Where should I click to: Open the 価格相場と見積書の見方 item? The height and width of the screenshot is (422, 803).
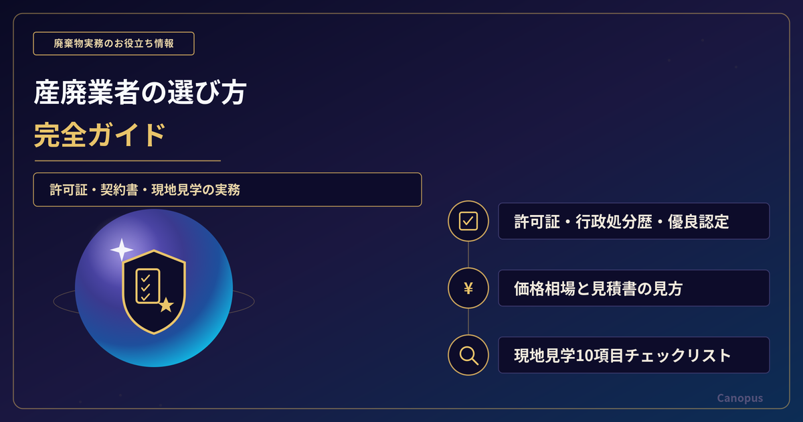(x=634, y=288)
